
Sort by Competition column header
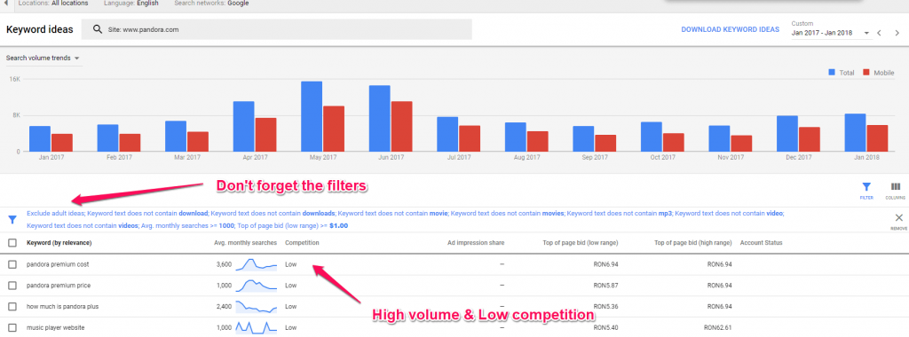pyautogui.click(x=302, y=243)
